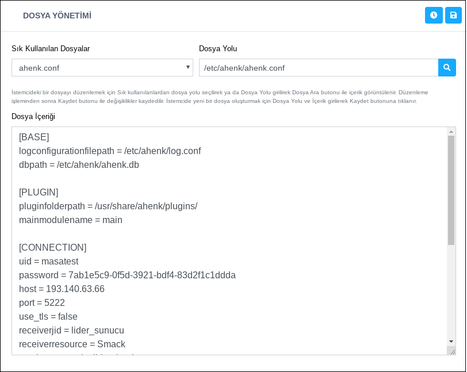Click the file content scrollbar thumb
Image resolution: width=467 pixels, height=372 pixels.
451,190
